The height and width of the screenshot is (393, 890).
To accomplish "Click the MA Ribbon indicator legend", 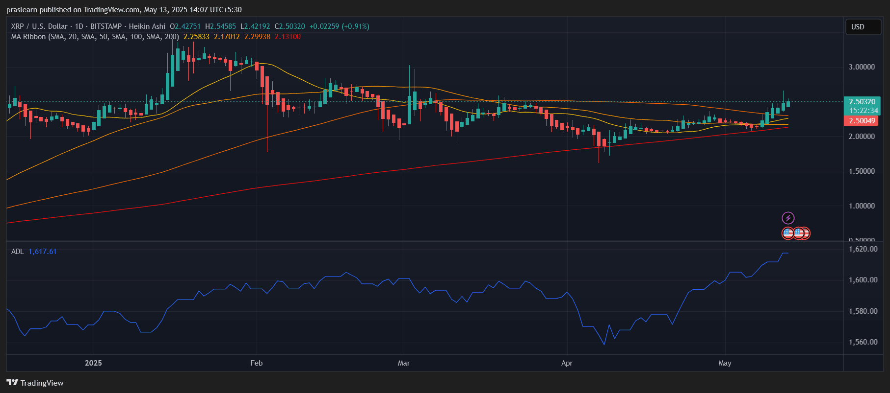I will pyautogui.click(x=95, y=37).
